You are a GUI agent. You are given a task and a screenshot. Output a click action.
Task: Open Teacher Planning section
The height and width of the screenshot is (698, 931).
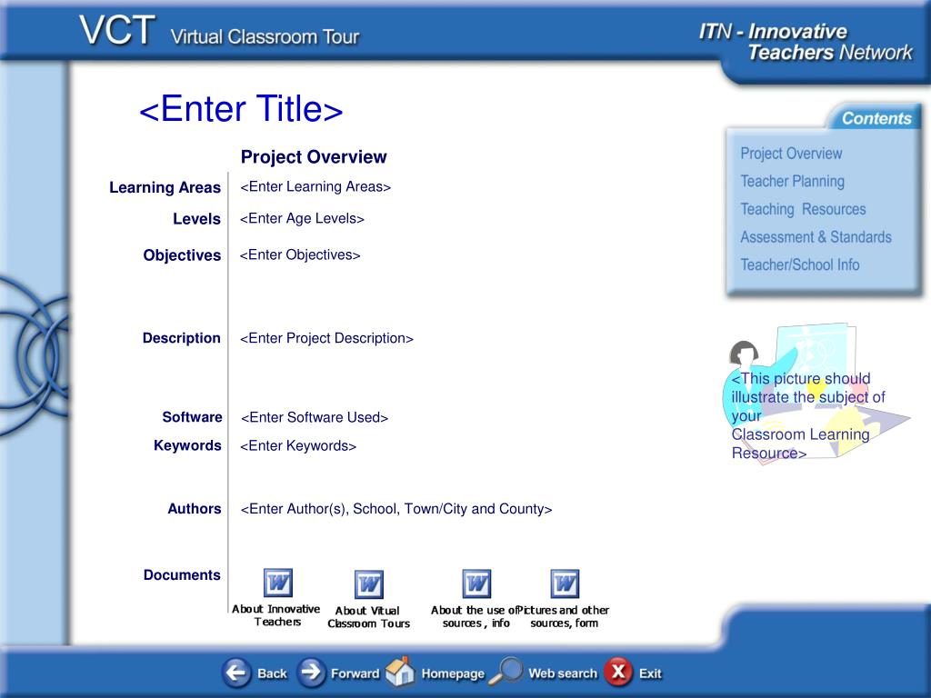click(792, 181)
